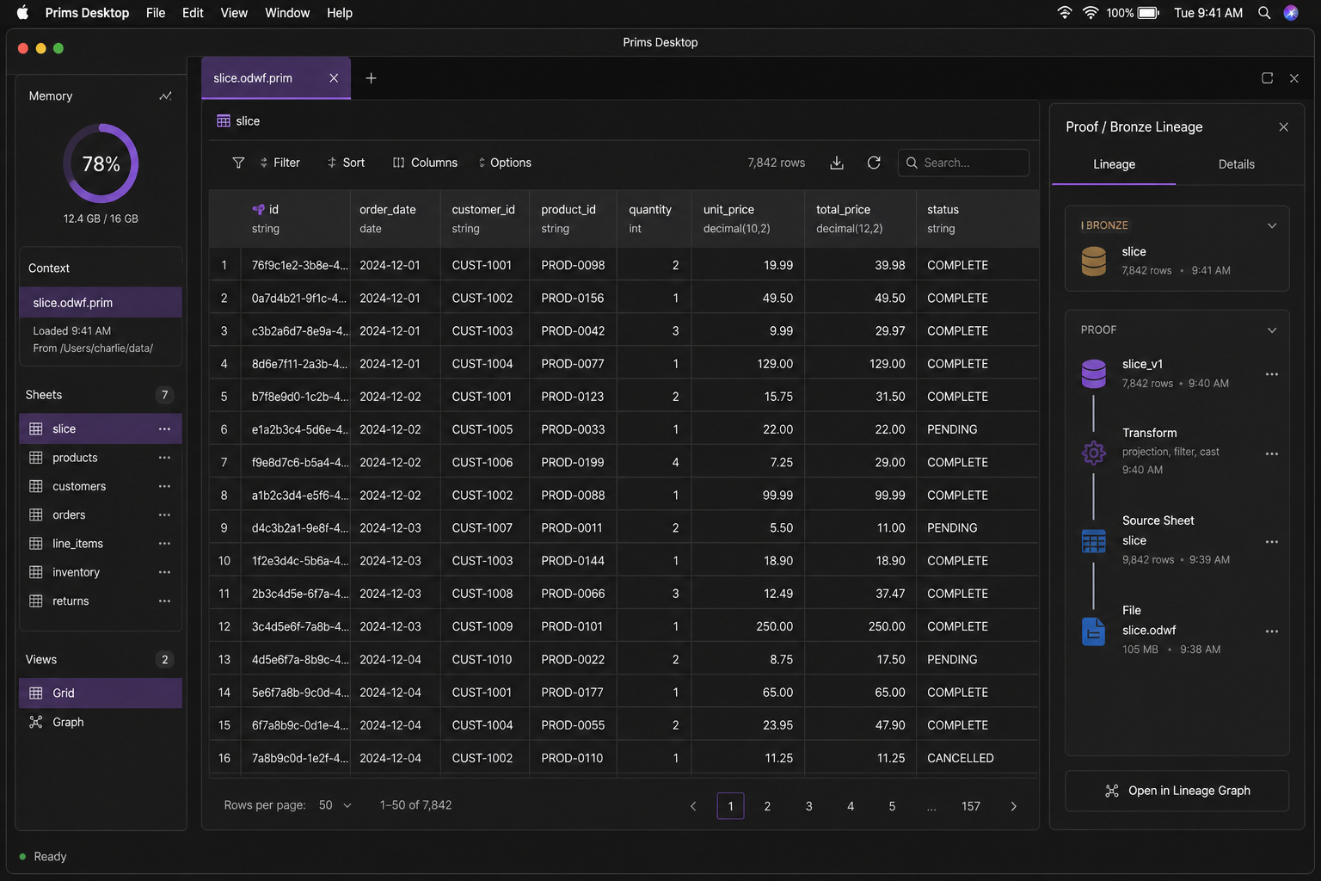Open the Window menu
This screenshot has width=1321, height=881.
287,13
